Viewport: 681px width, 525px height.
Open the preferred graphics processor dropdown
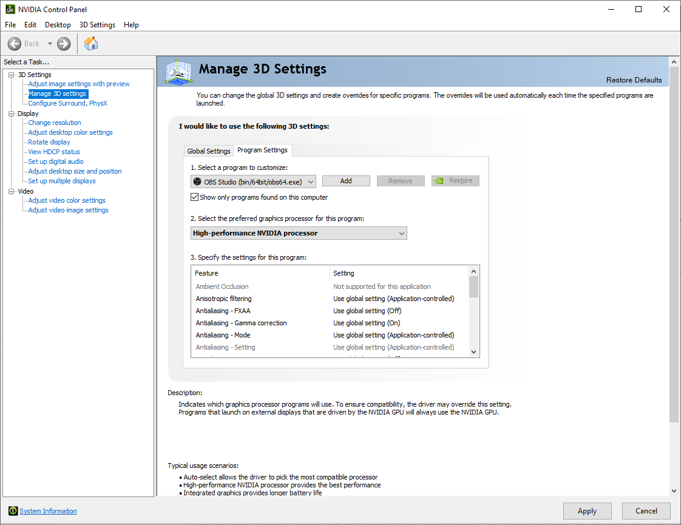299,233
